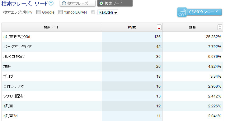Select the パークアンドライド keyword
This screenshot has height=121, width=225.
pos(17,47)
